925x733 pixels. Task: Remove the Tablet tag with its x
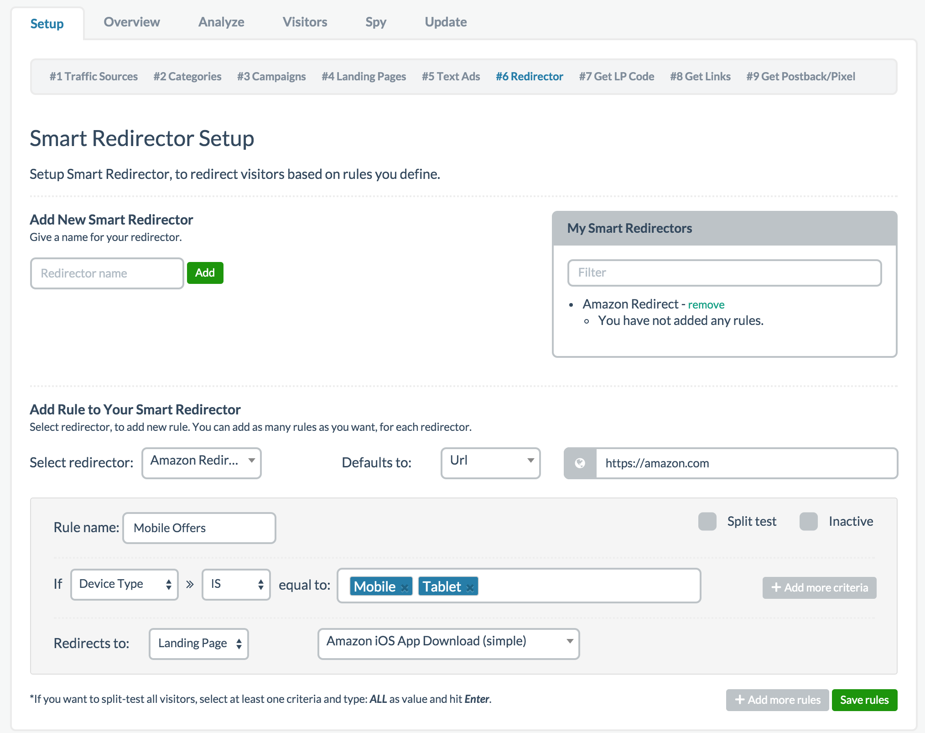point(470,588)
